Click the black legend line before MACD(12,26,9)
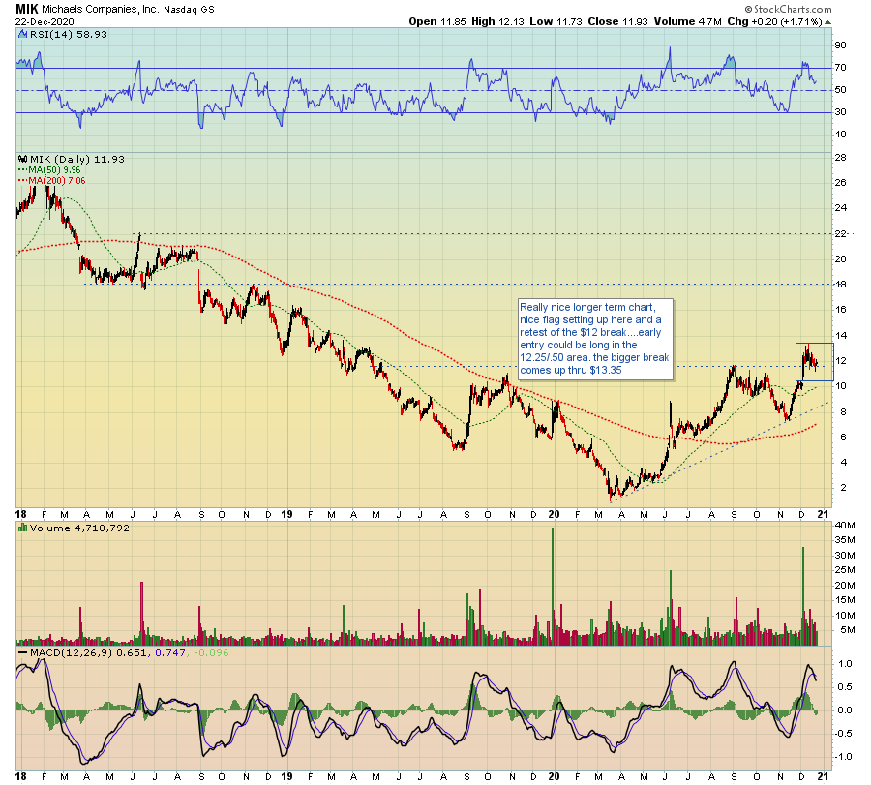The image size is (871, 785). 23,652
